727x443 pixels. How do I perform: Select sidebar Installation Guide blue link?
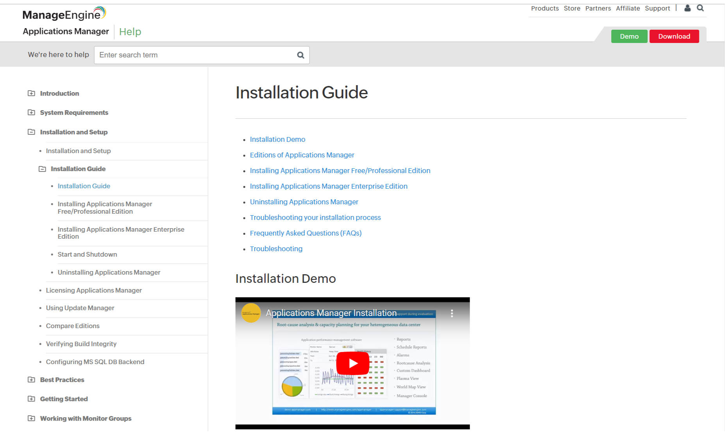(x=84, y=186)
